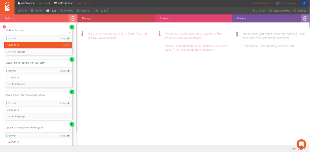Screen dimensions: 310x152
Task: Open the CRM section
Action: pos(22,11)
